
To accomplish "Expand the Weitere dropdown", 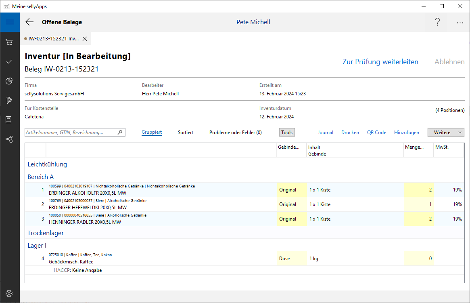I will [x=446, y=133].
